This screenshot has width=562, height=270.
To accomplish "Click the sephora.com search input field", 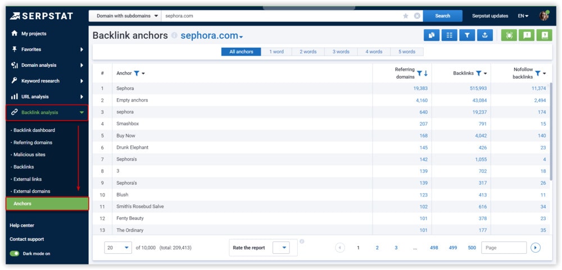I will click(x=282, y=16).
